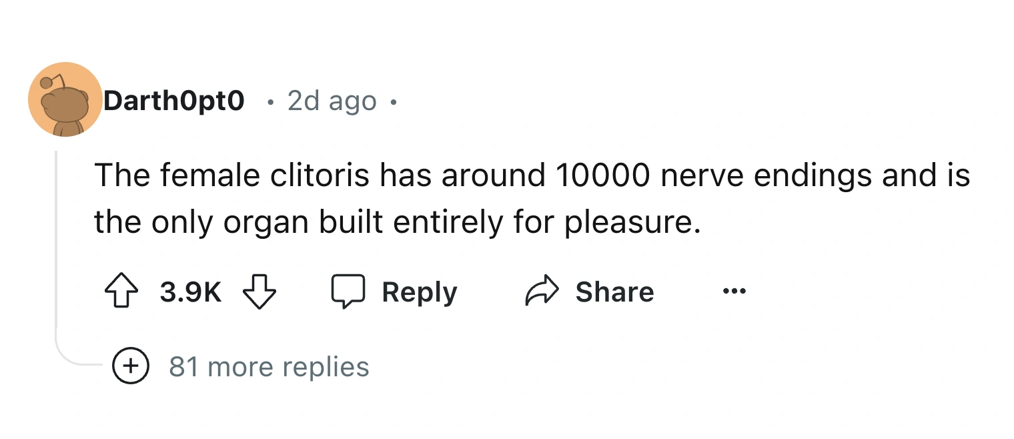The height and width of the screenshot is (439, 1014).
Task: Click the curved connector line beside more replies
Action: tap(73, 359)
